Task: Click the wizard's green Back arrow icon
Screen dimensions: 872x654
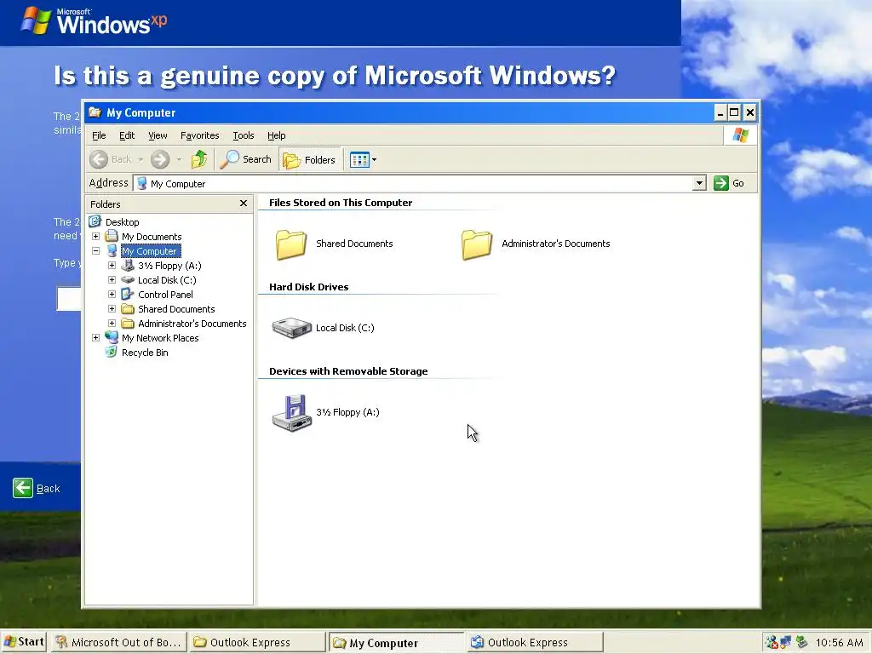Action: [x=23, y=488]
